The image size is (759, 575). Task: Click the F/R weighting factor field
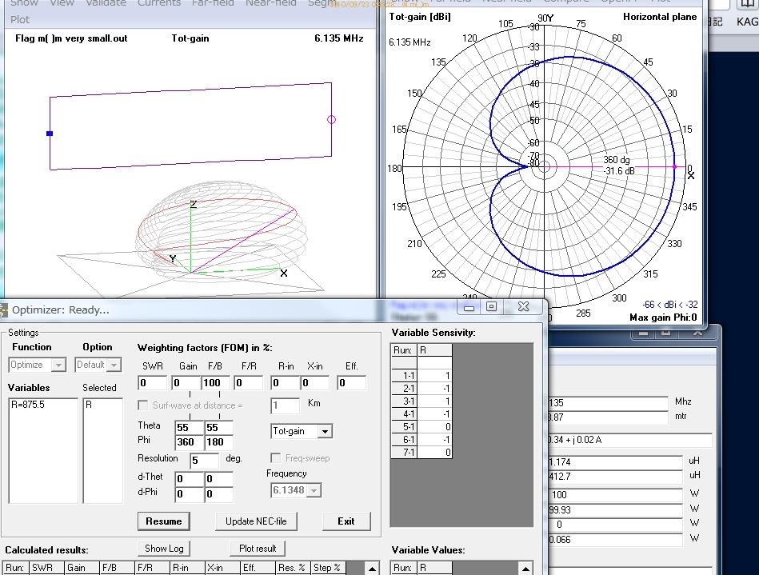click(248, 383)
